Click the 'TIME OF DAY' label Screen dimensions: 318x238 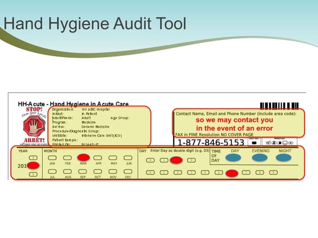point(216,156)
